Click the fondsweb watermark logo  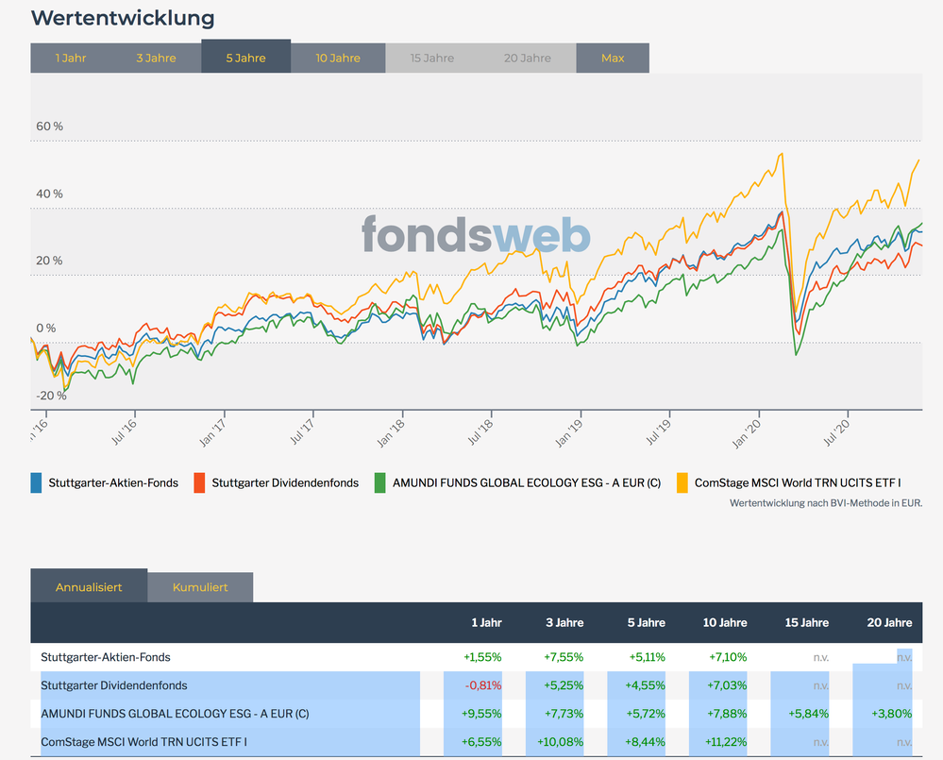[476, 235]
